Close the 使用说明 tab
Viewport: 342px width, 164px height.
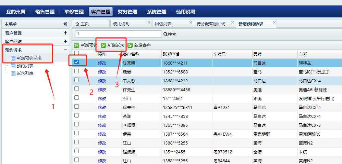(x=149, y=23)
